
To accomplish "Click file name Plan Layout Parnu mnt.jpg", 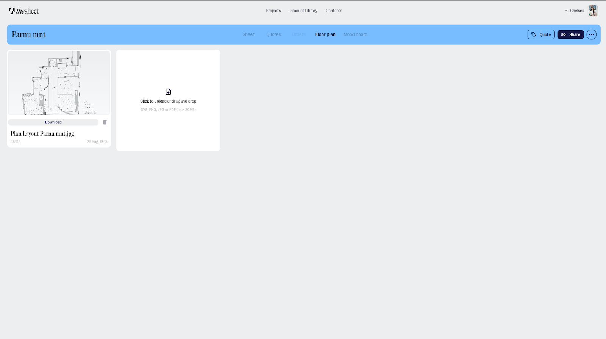I will (x=42, y=134).
